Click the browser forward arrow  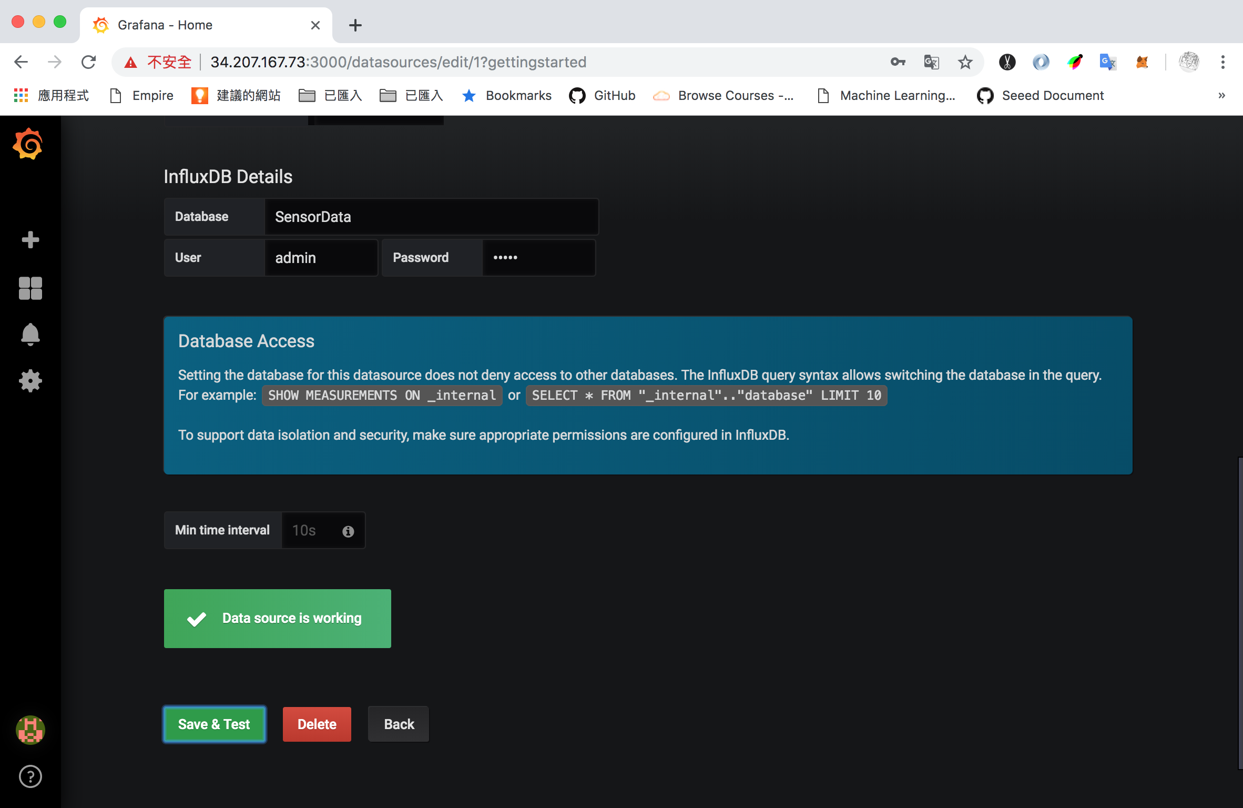(55, 62)
